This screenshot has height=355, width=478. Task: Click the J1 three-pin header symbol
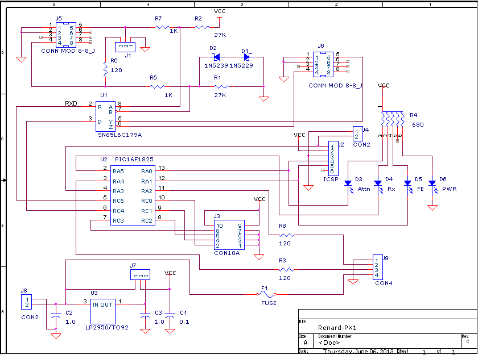(125, 47)
